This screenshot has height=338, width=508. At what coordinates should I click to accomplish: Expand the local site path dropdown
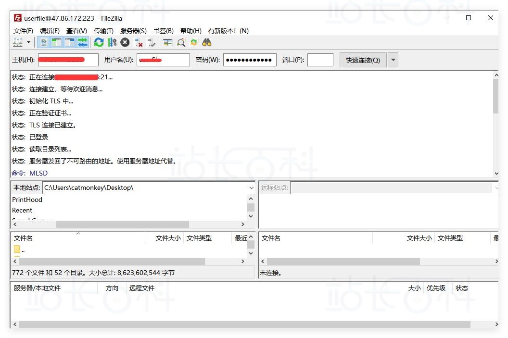tap(251, 188)
